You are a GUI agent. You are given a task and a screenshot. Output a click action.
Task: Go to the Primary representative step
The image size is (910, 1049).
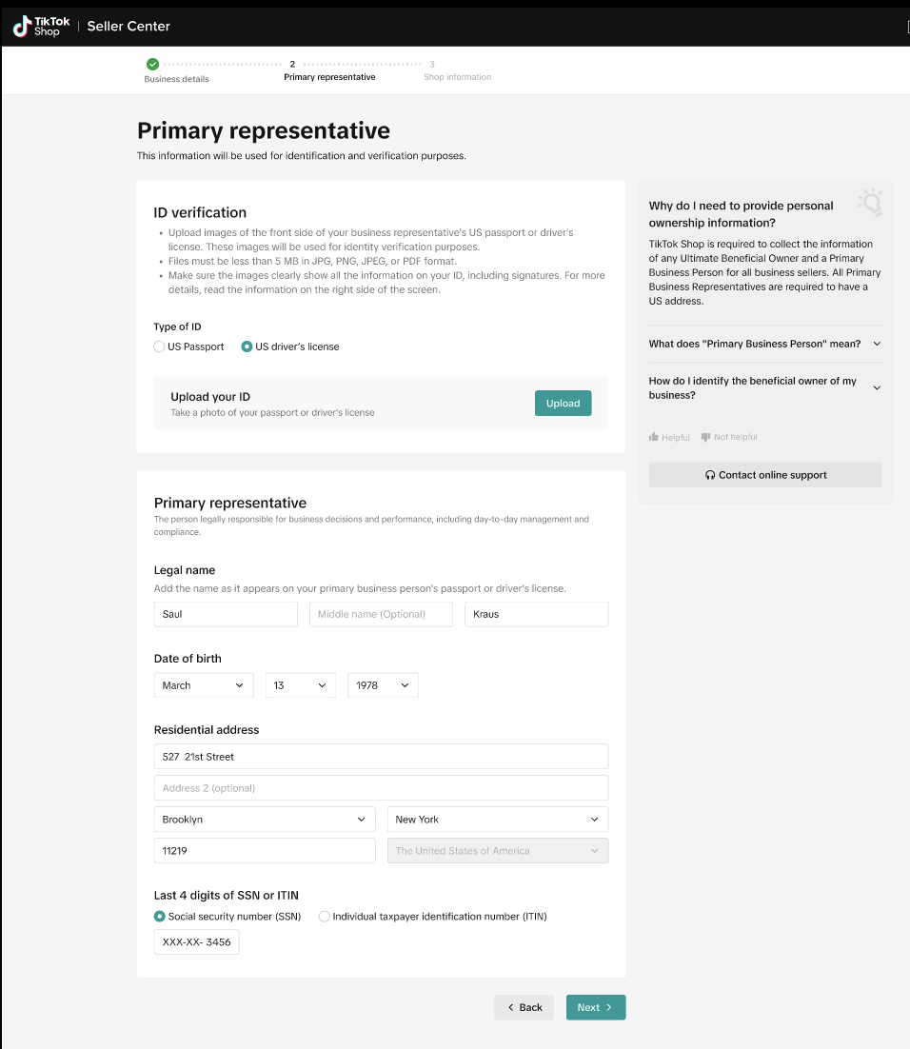(x=329, y=71)
